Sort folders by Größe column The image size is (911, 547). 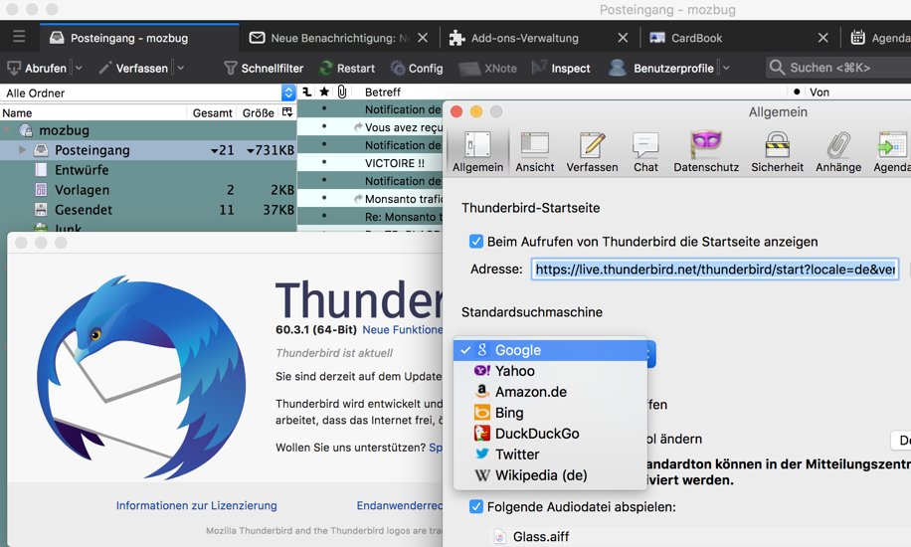tap(258, 112)
